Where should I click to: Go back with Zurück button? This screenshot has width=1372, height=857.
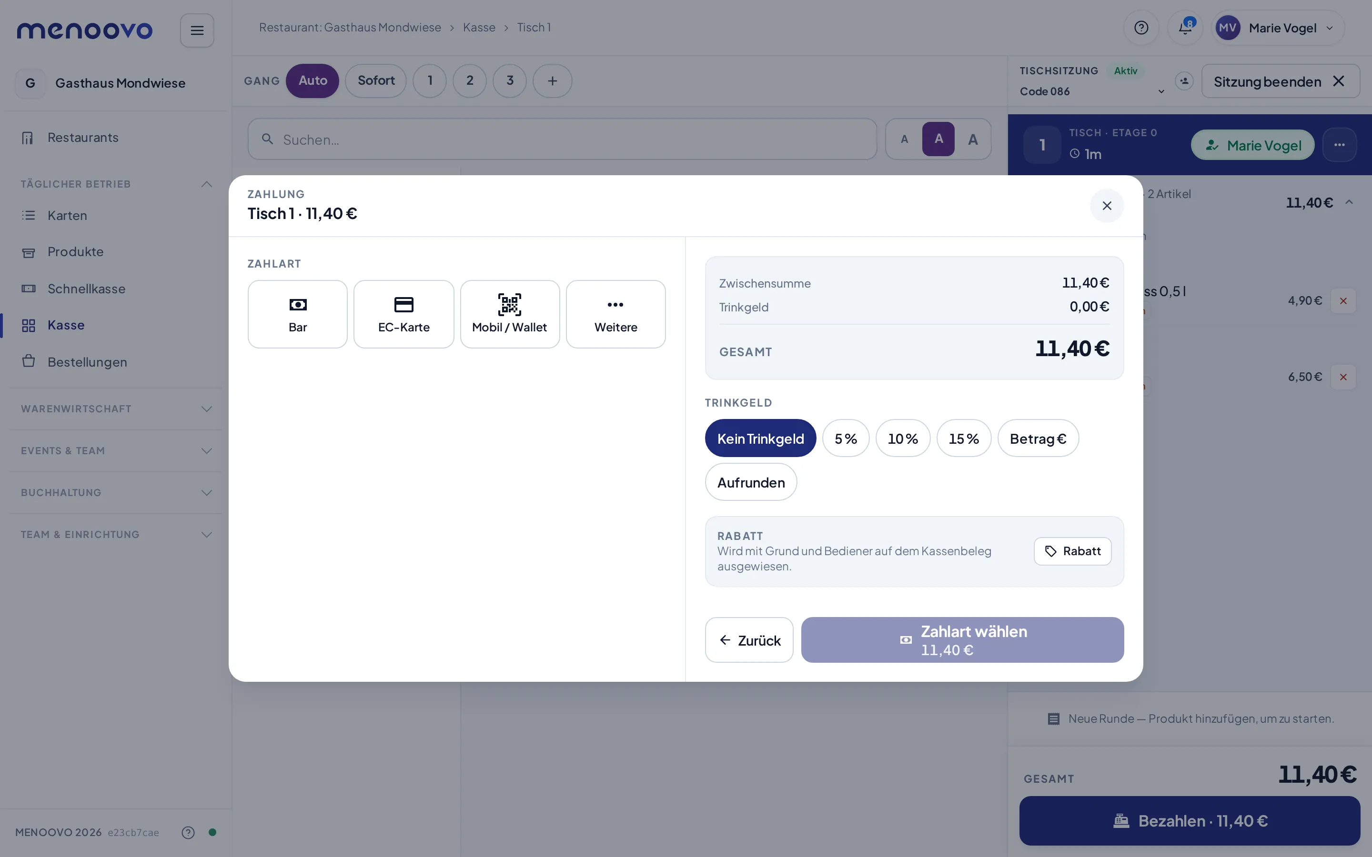click(749, 640)
